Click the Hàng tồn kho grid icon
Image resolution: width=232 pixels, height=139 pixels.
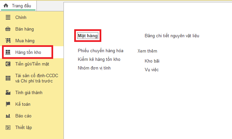(8, 52)
